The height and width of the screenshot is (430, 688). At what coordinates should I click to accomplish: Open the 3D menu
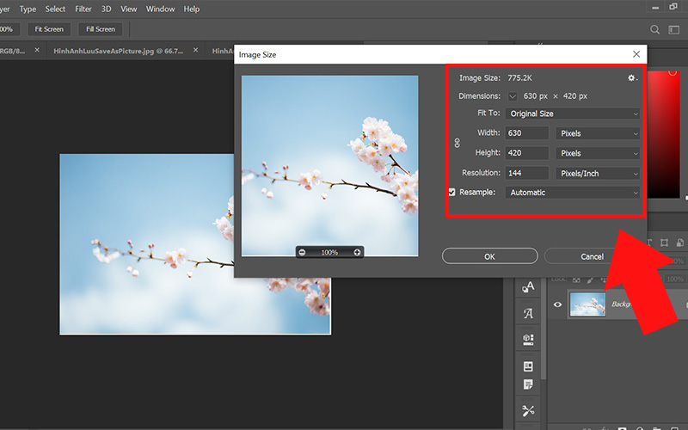pyautogui.click(x=106, y=9)
